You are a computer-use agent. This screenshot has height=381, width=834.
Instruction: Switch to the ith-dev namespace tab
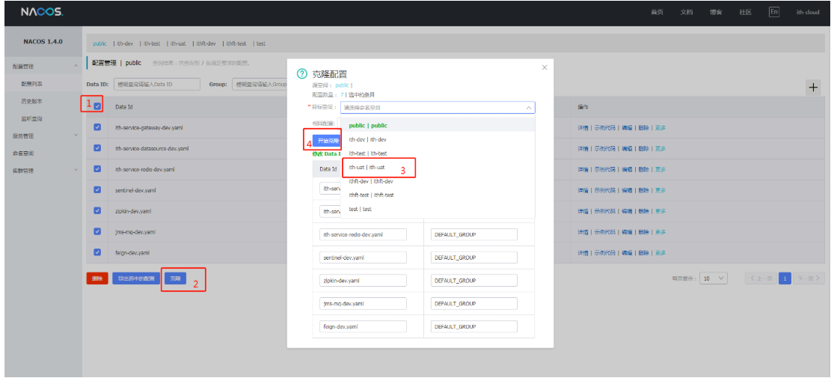click(125, 43)
